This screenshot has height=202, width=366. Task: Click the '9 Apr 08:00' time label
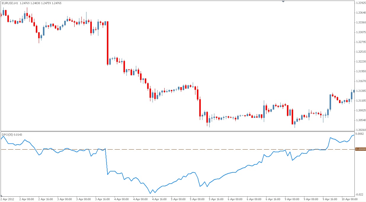point(311,199)
